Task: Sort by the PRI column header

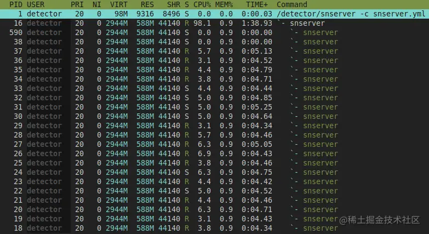Action: (77, 4)
